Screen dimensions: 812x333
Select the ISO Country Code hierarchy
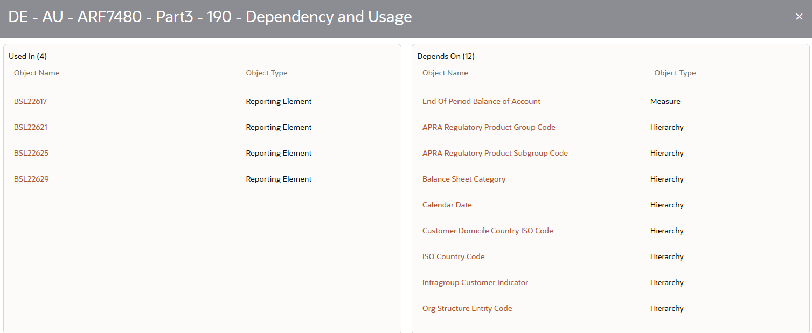[x=453, y=256]
